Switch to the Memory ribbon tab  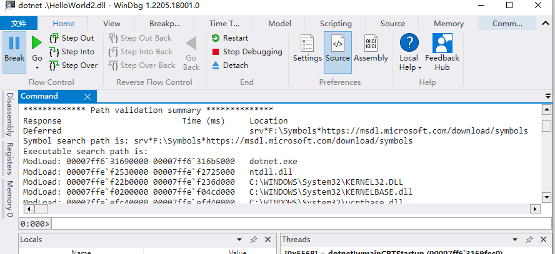(x=449, y=24)
